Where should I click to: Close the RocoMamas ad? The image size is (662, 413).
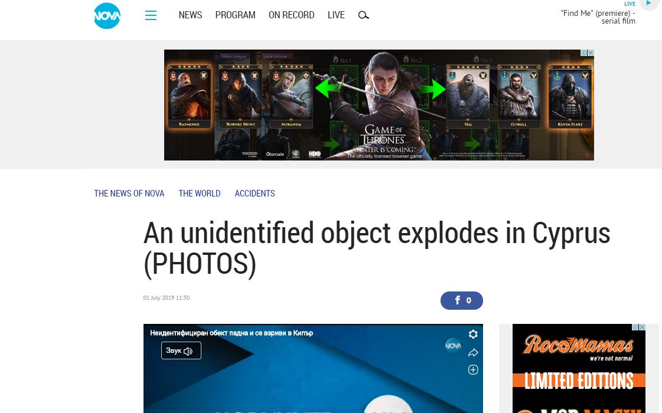point(642,327)
